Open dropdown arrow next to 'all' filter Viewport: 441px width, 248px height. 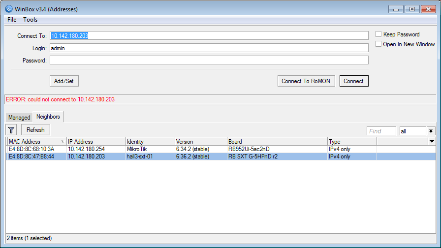[x=431, y=131]
